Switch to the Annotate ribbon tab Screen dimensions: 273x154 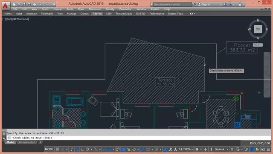[31, 14]
